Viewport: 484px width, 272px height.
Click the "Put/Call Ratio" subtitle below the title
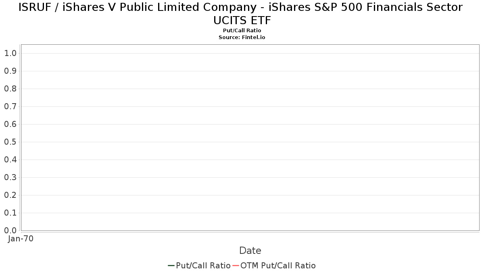click(242, 31)
